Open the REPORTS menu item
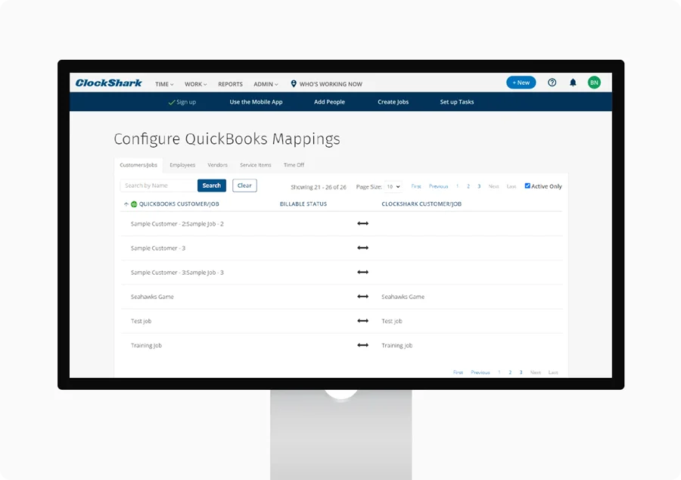Screen dimensions: 681x480 coord(230,84)
